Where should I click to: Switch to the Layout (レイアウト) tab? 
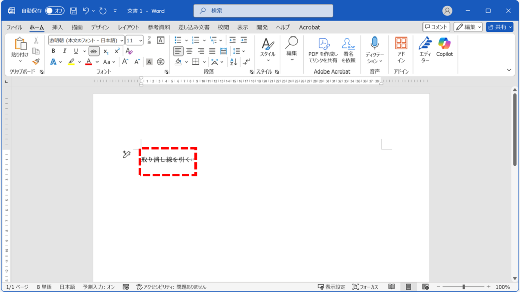(x=128, y=27)
